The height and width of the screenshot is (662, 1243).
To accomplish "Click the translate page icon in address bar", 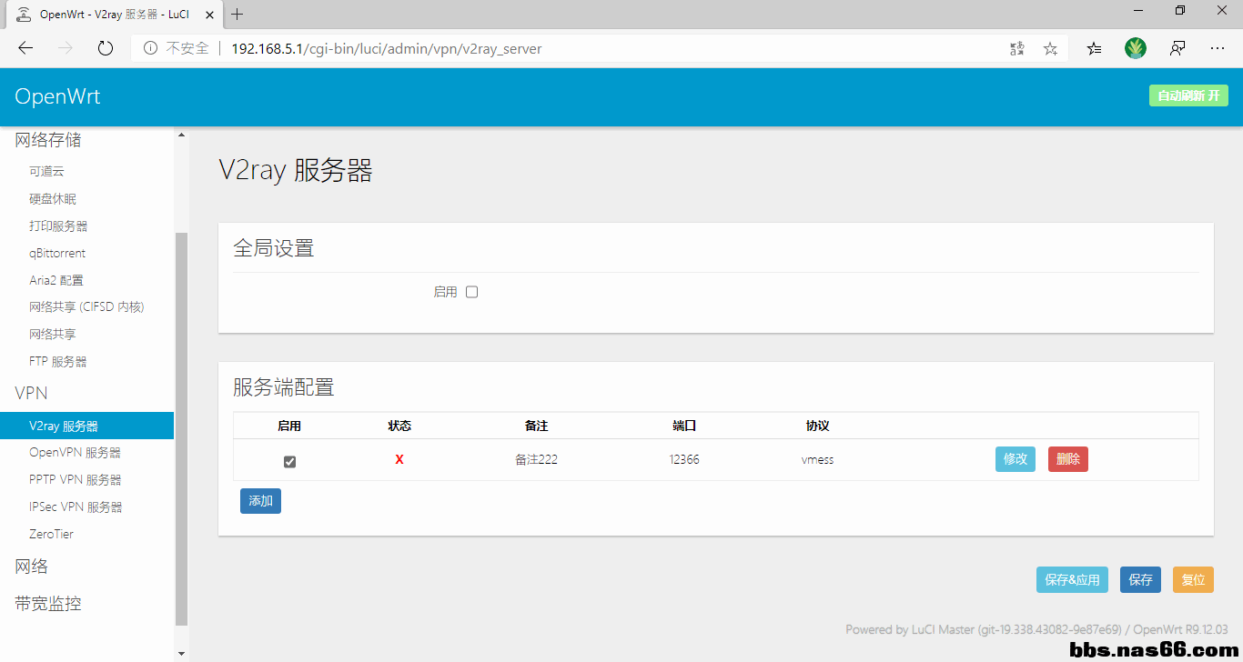I will [x=1017, y=48].
